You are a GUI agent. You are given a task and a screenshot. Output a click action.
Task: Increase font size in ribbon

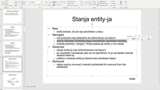click(46, 2)
